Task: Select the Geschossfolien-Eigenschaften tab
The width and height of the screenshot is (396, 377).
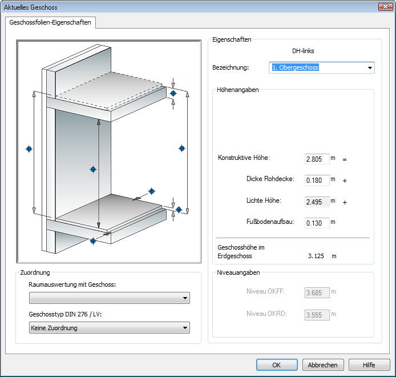Action: (50, 22)
